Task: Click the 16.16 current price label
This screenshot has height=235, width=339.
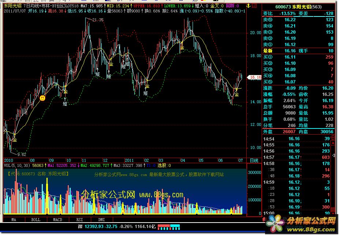Action: coord(254,78)
